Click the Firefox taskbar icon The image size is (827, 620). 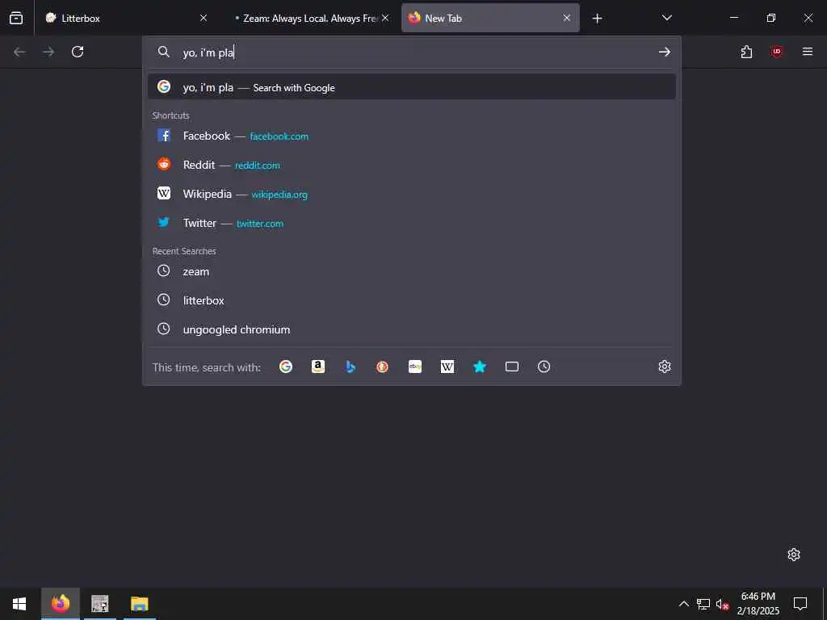(x=61, y=604)
